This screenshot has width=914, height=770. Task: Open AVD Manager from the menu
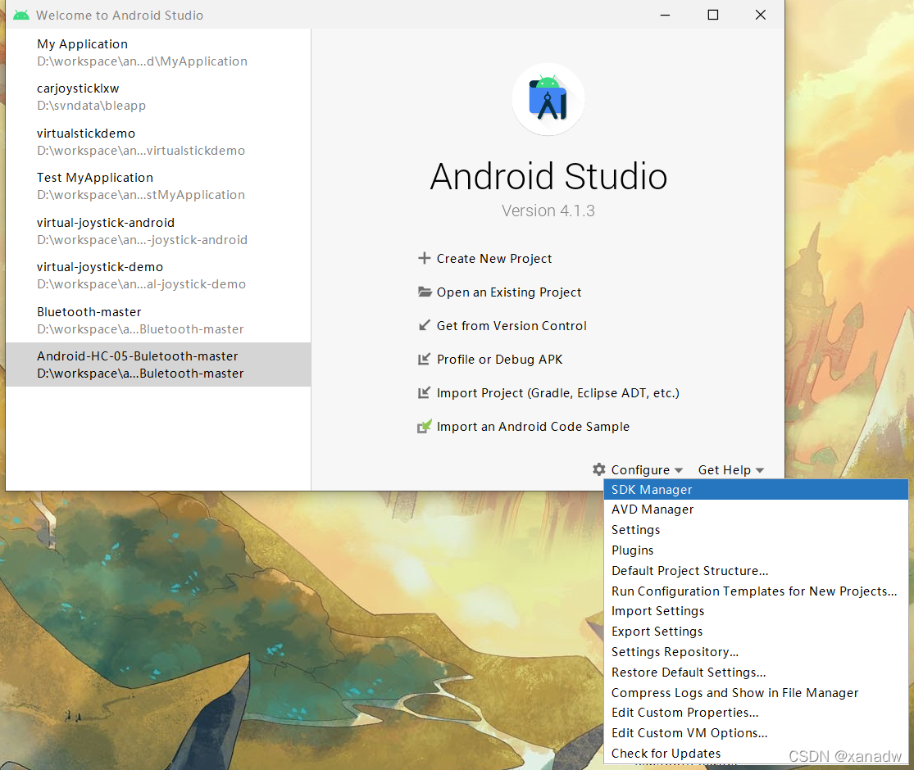[x=756, y=509]
